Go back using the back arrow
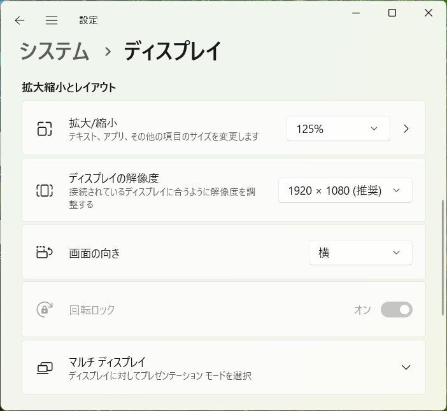The height and width of the screenshot is (411, 447). 20,20
